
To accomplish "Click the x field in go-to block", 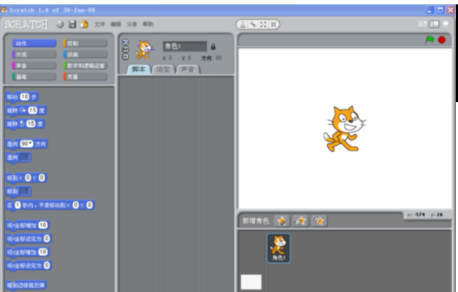I will [28, 177].
